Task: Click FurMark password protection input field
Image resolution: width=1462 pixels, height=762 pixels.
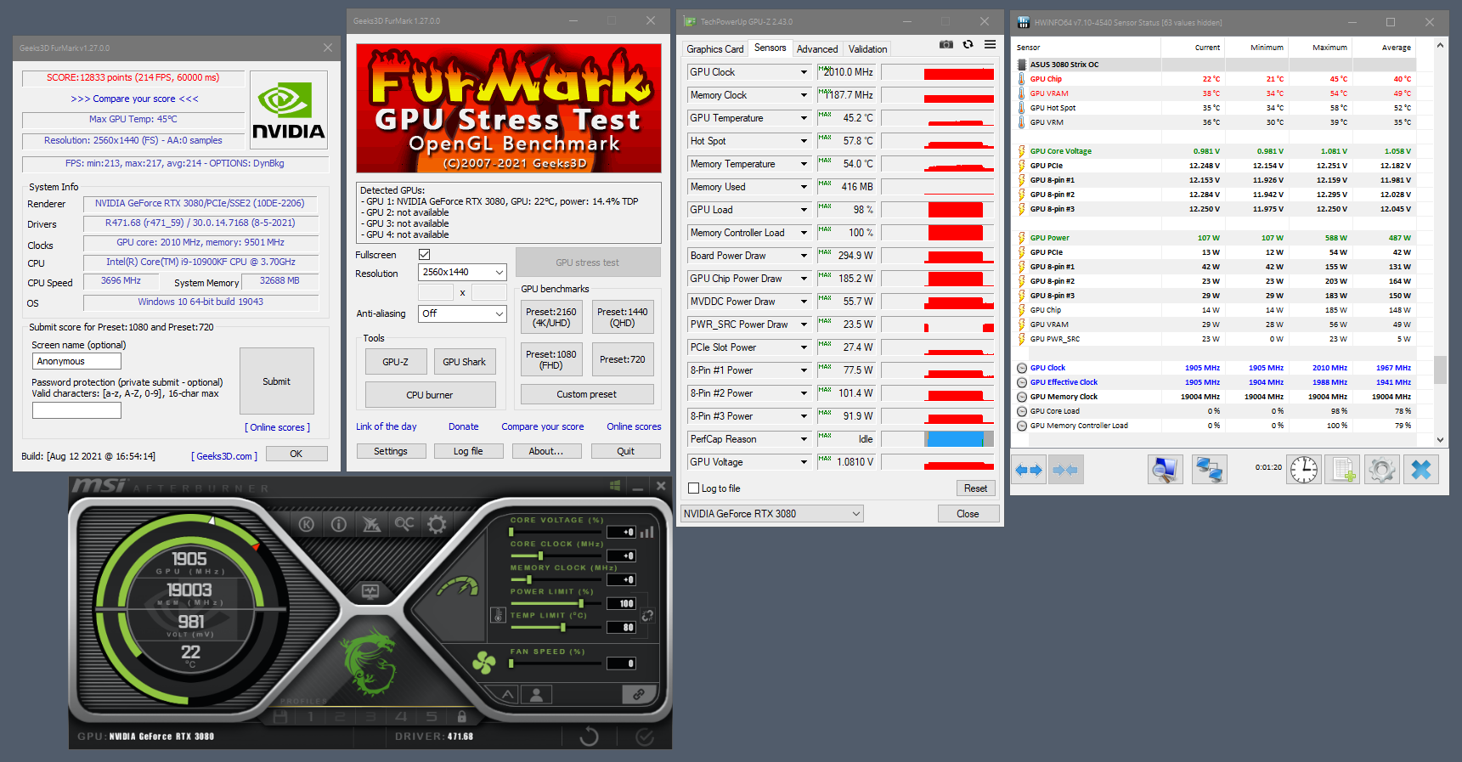Action: pyautogui.click(x=76, y=410)
